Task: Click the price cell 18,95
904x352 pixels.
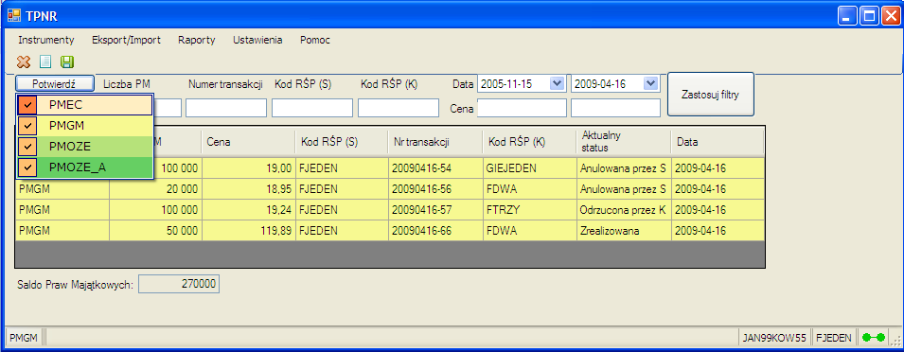Action: tap(249, 189)
